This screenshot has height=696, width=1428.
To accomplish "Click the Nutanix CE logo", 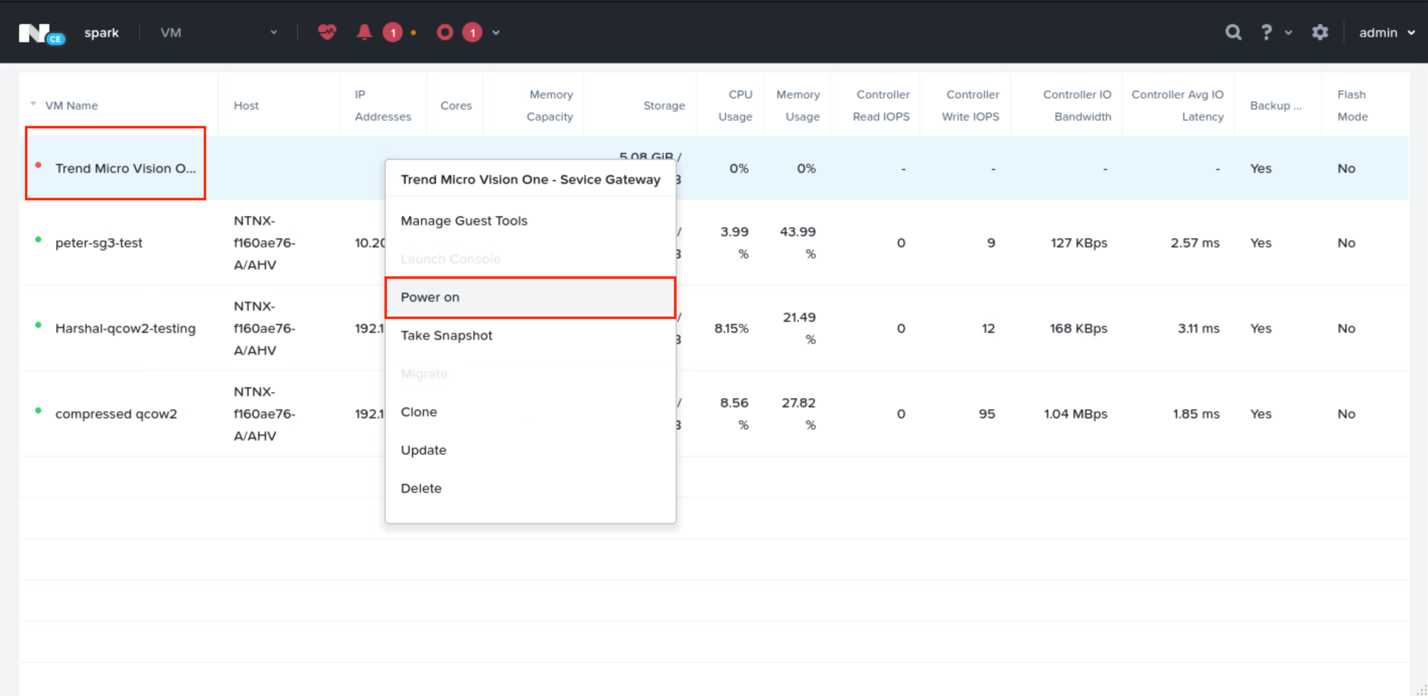I will click(42, 33).
